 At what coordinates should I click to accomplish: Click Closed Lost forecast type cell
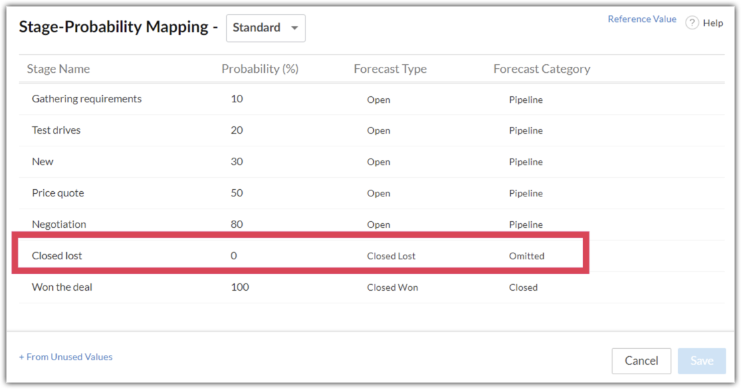click(391, 256)
